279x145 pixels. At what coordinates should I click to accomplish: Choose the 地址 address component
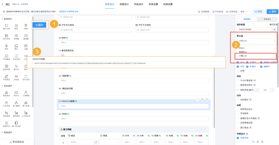(26, 27)
